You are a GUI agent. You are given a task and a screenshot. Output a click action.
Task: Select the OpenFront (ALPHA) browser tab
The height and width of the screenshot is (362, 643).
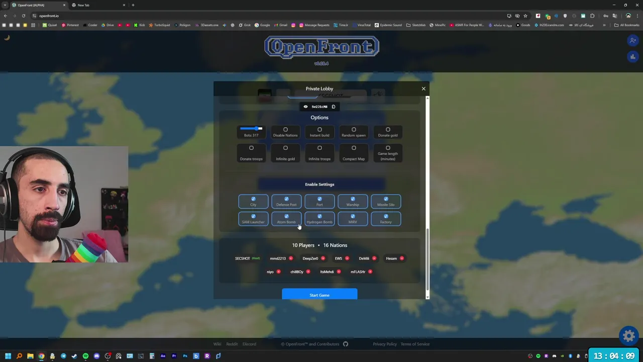38,5
